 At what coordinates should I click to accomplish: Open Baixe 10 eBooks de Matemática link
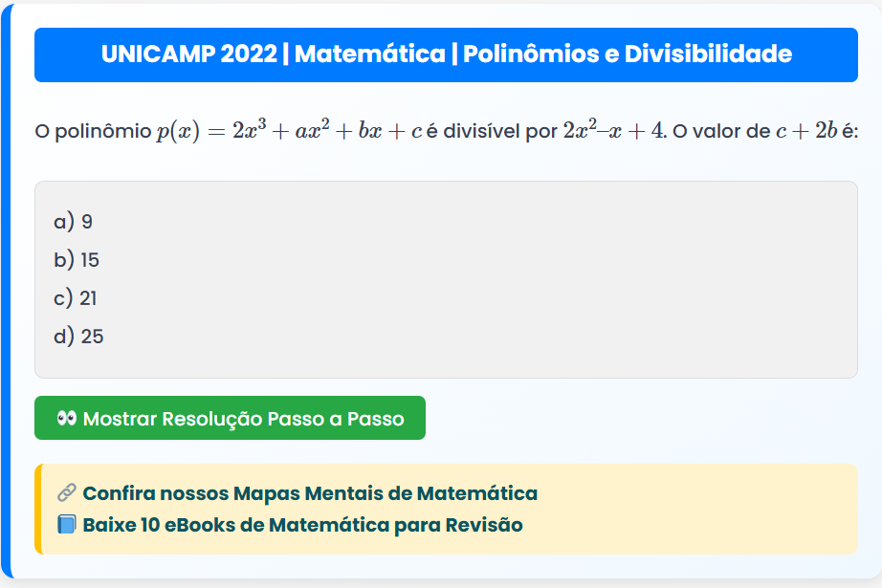(302, 525)
